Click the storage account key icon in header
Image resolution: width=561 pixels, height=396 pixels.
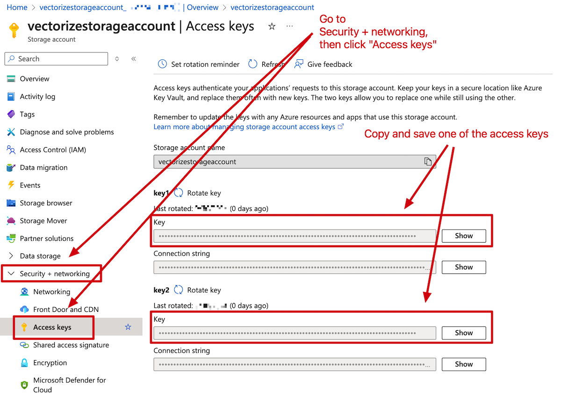14,31
